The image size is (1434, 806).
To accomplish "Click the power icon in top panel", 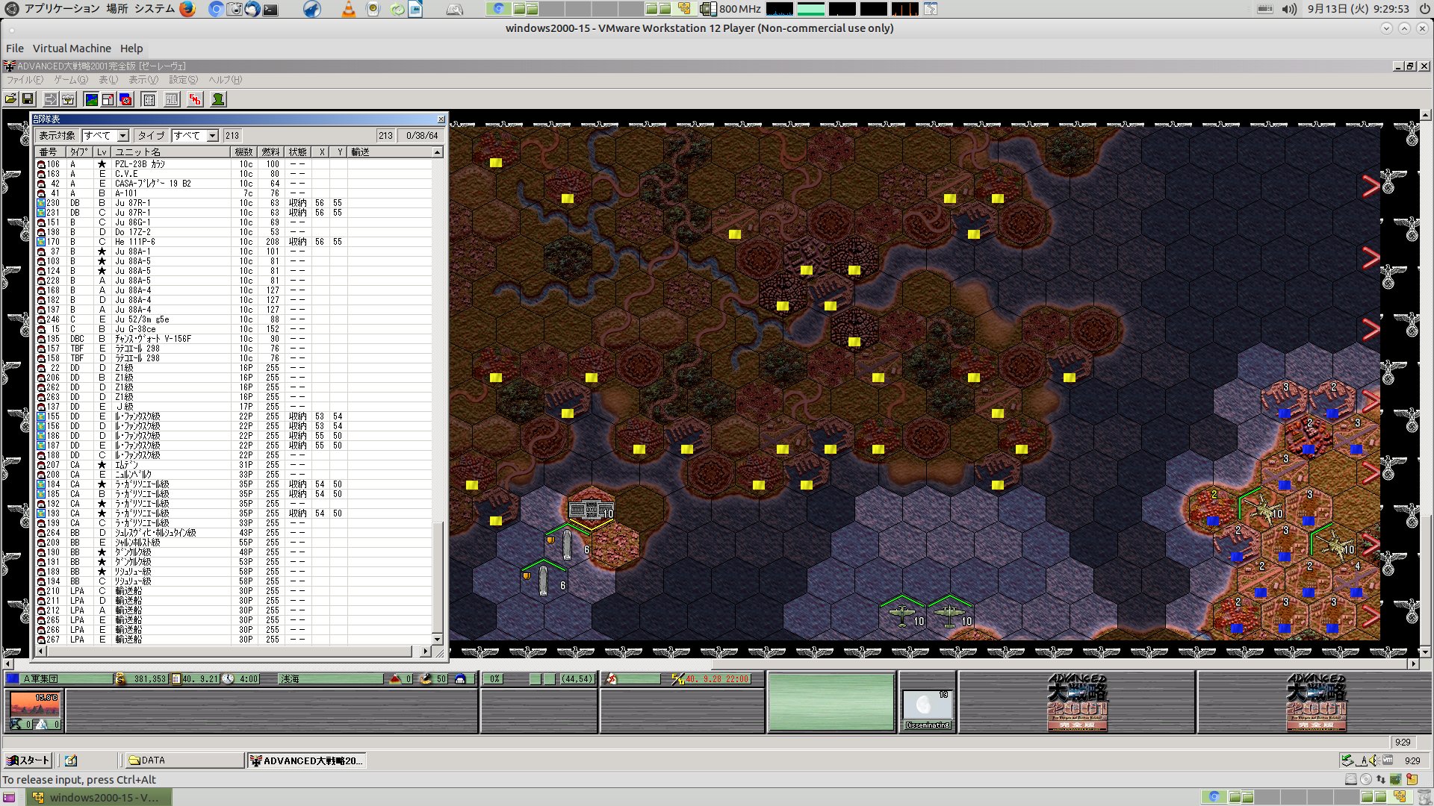I will click(x=1424, y=9).
